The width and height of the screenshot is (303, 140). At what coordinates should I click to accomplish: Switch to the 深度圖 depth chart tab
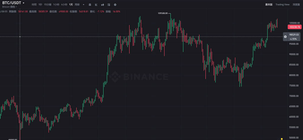(296, 5)
